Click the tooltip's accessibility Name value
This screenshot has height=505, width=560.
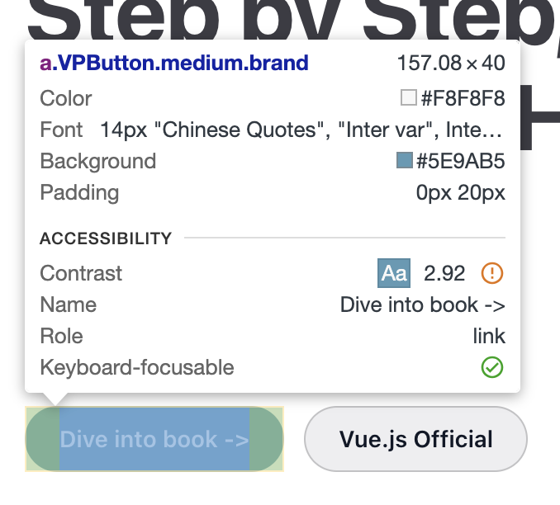pos(422,304)
